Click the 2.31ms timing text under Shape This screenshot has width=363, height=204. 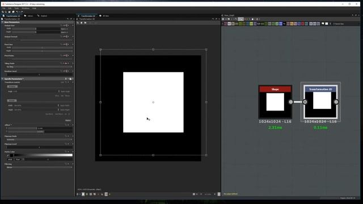(x=275, y=127)
